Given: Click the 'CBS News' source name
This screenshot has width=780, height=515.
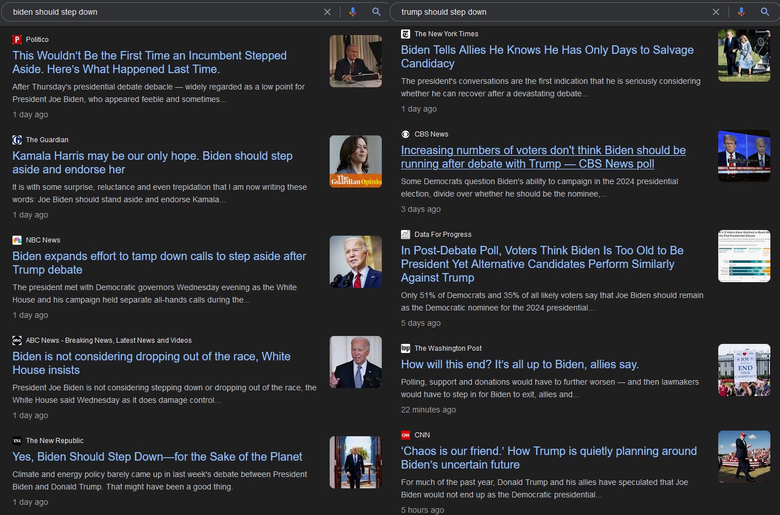Looking at the screenshot, I should pos(432,134).
